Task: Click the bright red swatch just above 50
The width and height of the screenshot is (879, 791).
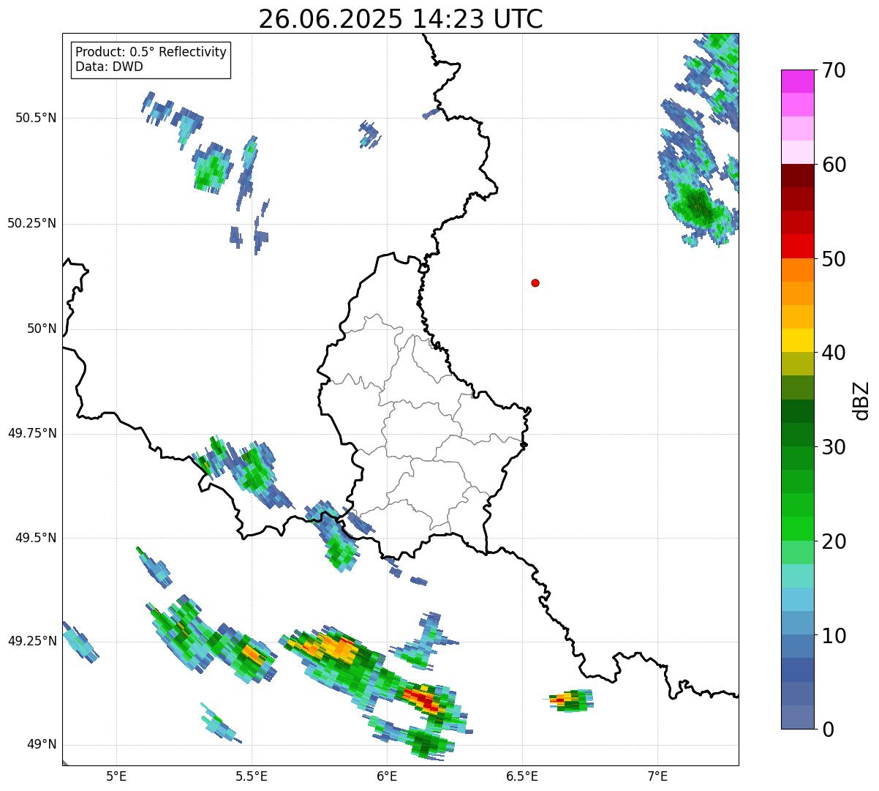Action: tap(798, 246)
